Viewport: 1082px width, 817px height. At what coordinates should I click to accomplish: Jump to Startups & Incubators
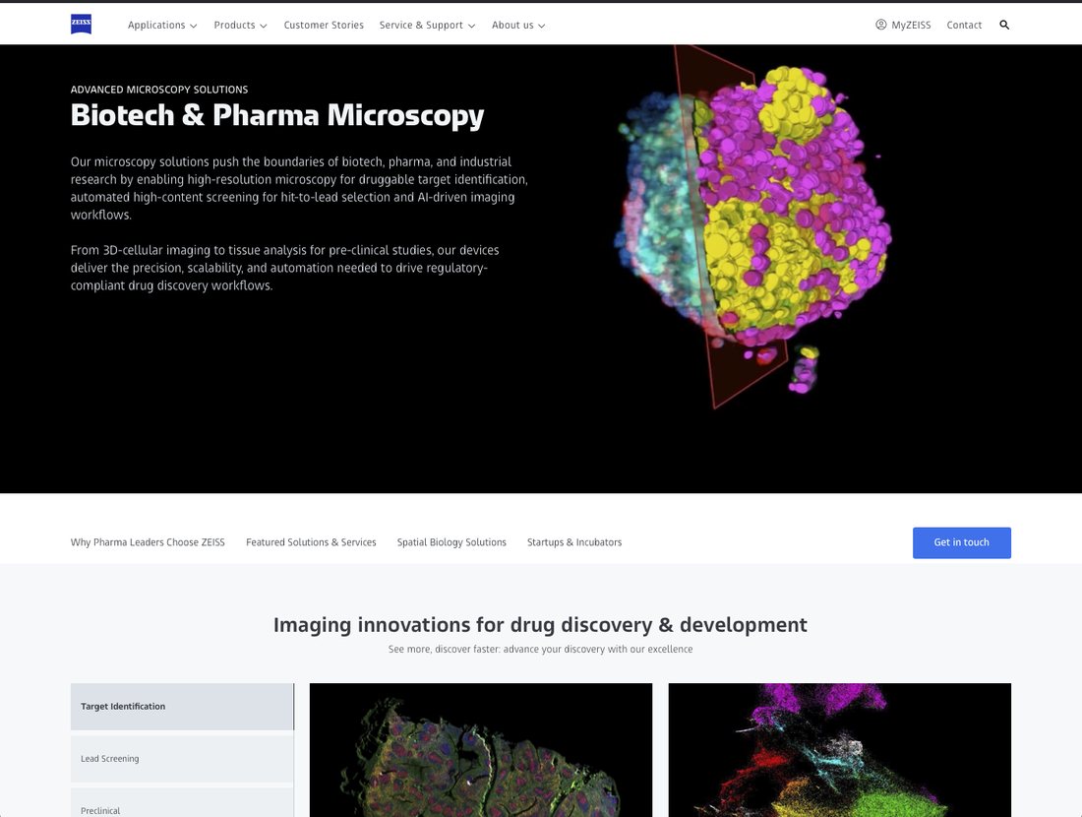pyautogui.click(x=574, y=542)
